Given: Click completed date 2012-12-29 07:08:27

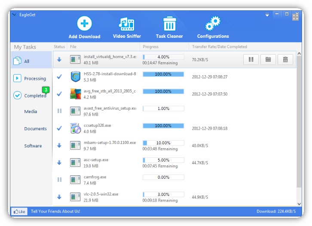Looking at the screenshot, I should click(x=210, y=77).
